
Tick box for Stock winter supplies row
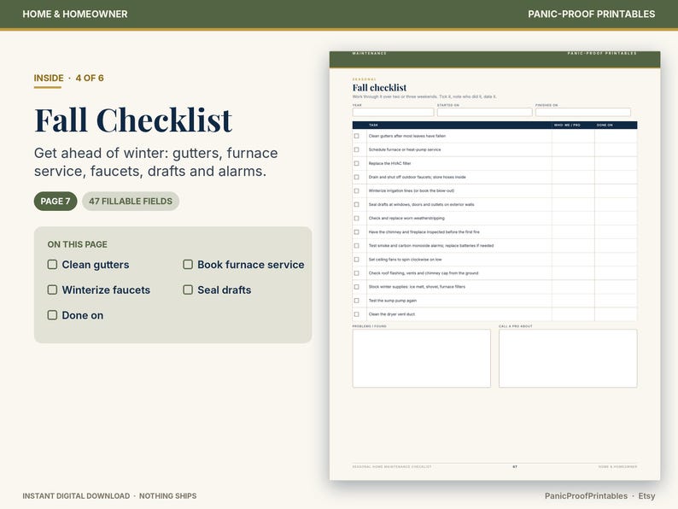(x=357, y=287)
